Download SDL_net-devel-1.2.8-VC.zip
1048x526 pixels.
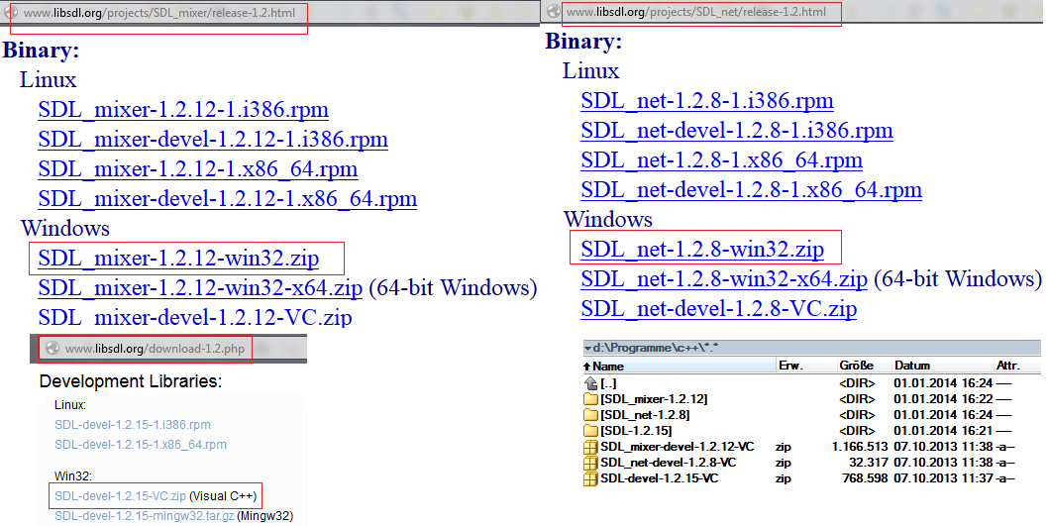pyautogui.click(x=718, y=309)
